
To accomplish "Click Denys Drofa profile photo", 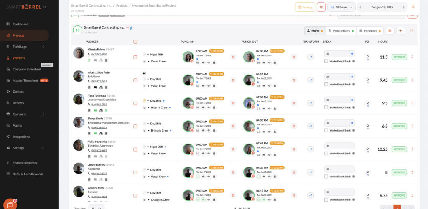I will point(79,122).
